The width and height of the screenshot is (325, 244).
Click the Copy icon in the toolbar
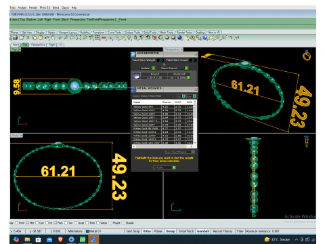35,38
